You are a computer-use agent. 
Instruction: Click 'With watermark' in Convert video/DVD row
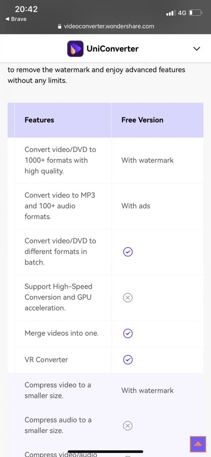point(148,160)
